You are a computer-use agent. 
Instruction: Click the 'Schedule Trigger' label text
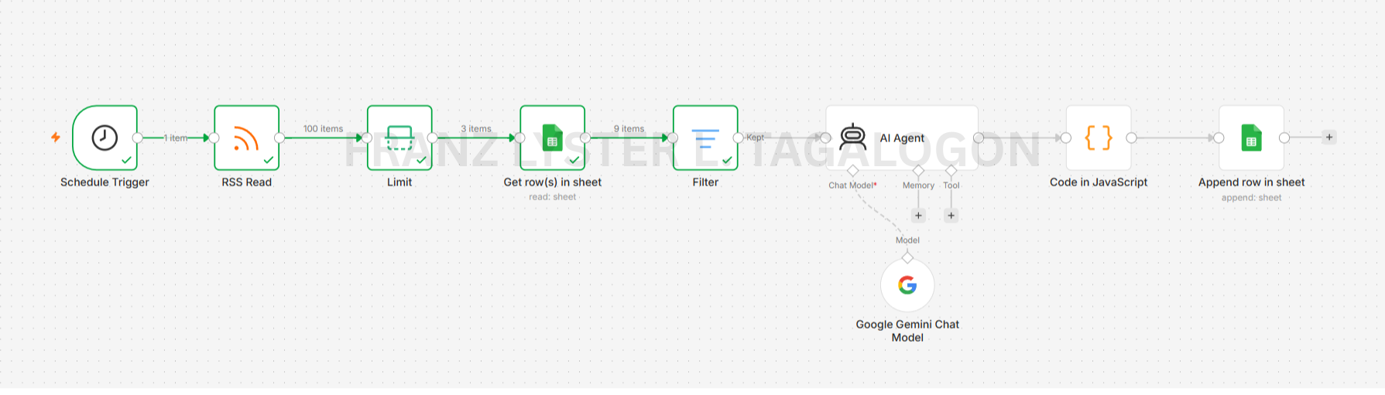tap(105, 182)
